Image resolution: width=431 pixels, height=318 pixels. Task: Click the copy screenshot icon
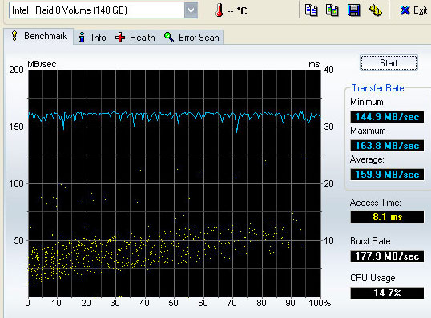[x=332, y=10]
